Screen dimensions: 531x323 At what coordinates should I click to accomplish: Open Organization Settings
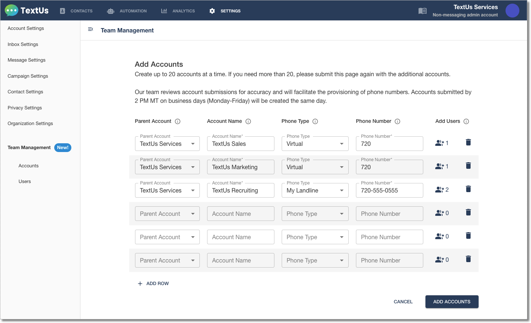[x=30, y=124]
